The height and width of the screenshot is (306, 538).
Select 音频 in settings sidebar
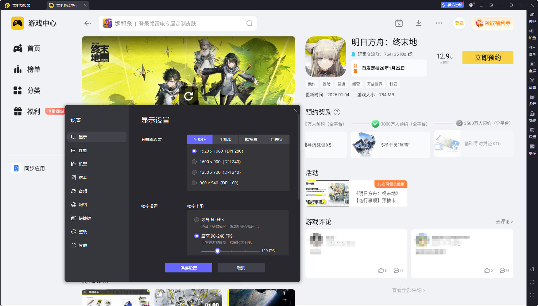(x=97, y=191)
